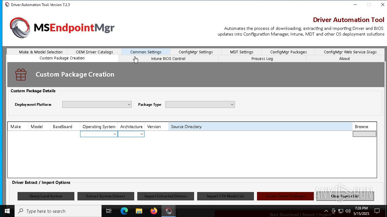The height and width of the screenshot is (217, 387).
Task: Open the notifications action center
Action: [x=377, y=211]
